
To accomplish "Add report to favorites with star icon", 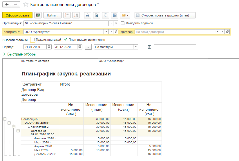I will [26, 5].
